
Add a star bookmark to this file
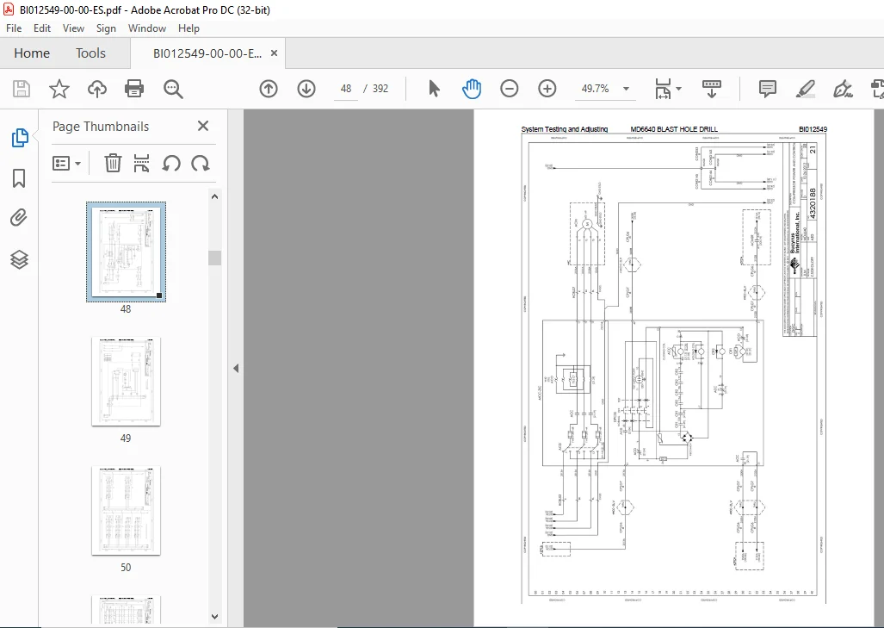[x=59, y=89]
